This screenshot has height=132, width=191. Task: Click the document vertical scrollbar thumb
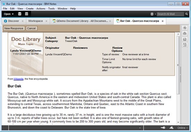tap(178, 65)
